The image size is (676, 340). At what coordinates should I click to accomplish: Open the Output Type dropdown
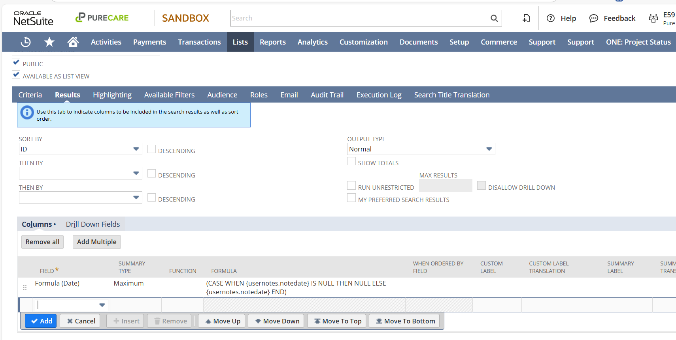point(489,149)
